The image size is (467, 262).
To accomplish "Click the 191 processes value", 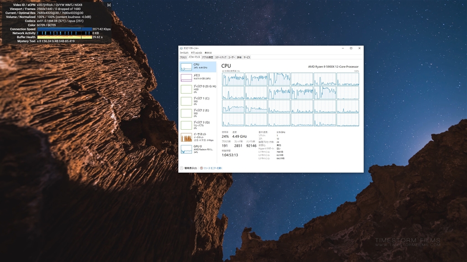I will (x=224, y=146).
